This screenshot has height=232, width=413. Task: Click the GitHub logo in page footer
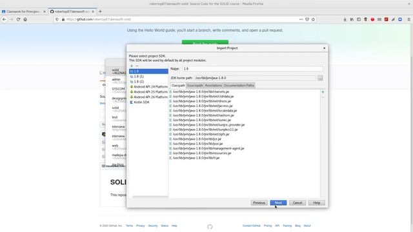[210, 227]
